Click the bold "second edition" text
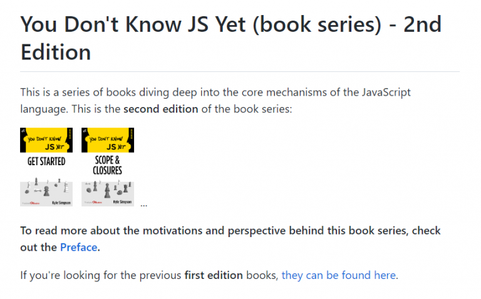481x299 pixels. tap(160, 109)
